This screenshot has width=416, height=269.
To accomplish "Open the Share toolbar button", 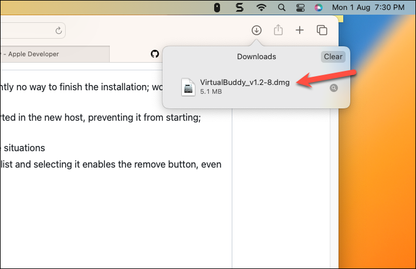I will [x=278, y=30].
